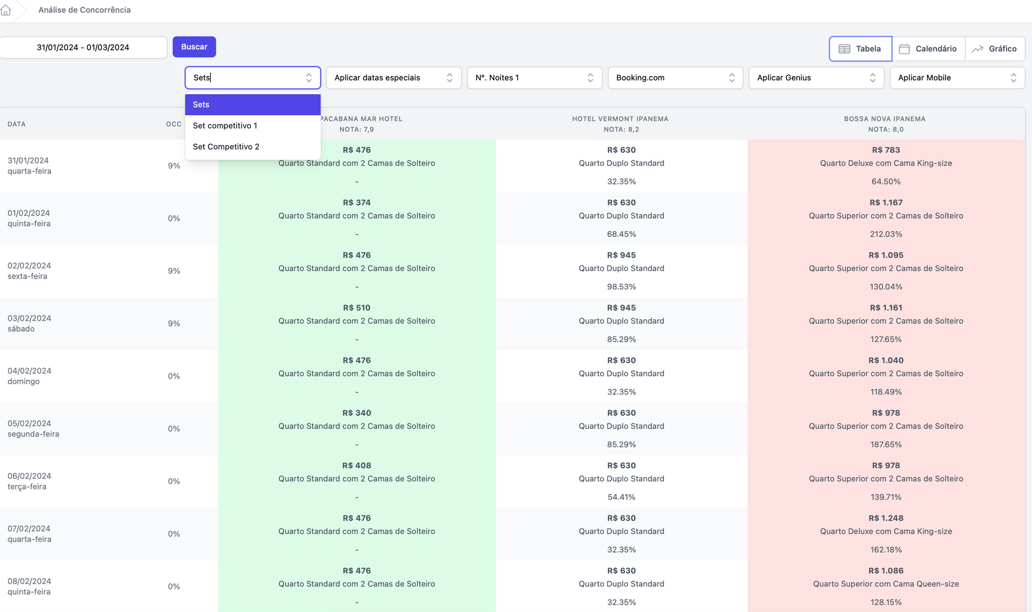Screen dimensions: 1032x612
Task: Click the calendar icon in Calendário tab
Action: [x=904, y=49]
